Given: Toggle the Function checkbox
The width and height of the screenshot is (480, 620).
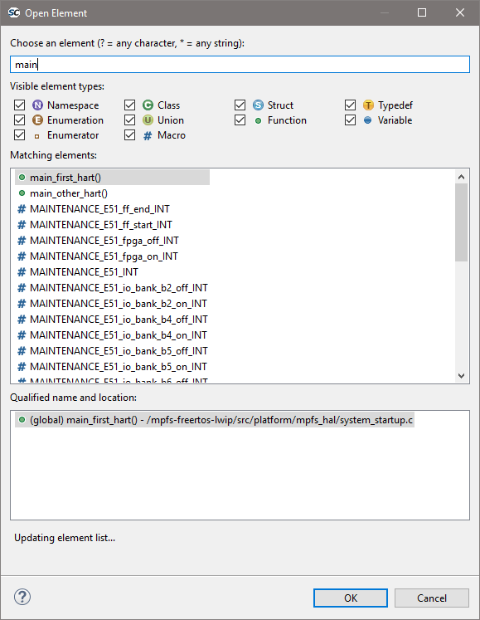Looking at the screenshot, I should click(x=240, y=120).
